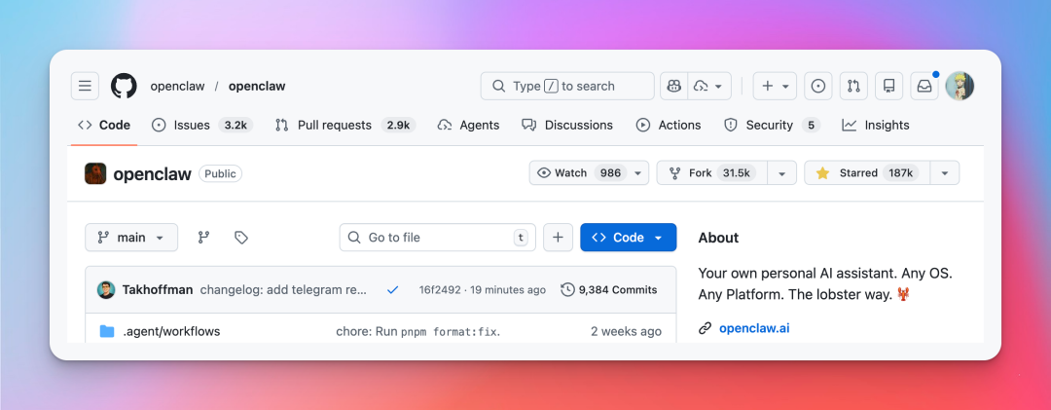This screenshot has width=1051, height=410.
Task: Click the 31.5k fork count
Action: 736,173
